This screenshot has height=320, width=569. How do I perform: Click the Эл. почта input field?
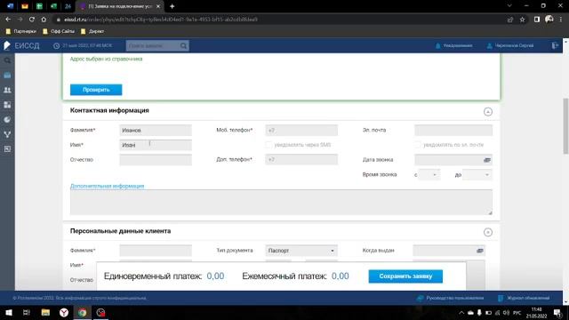453,131
